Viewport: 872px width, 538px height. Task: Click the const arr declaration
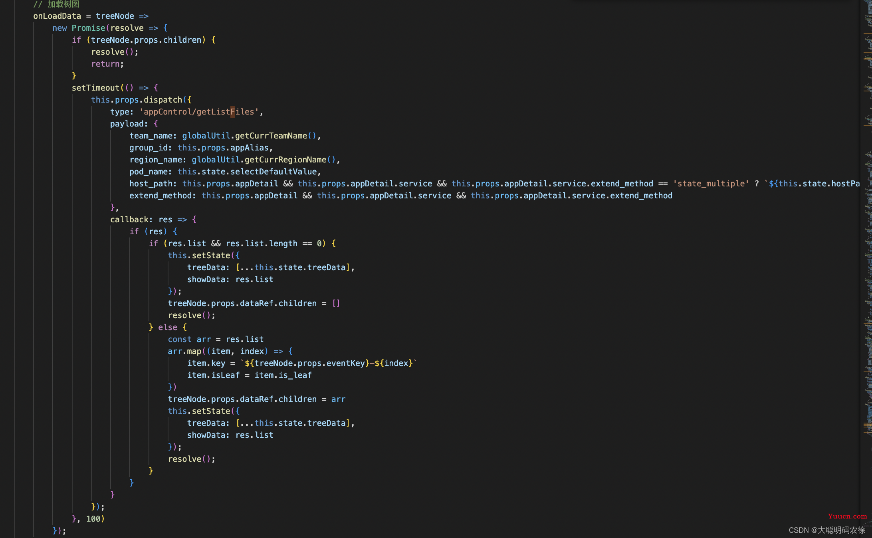click(x=189, y=339)
